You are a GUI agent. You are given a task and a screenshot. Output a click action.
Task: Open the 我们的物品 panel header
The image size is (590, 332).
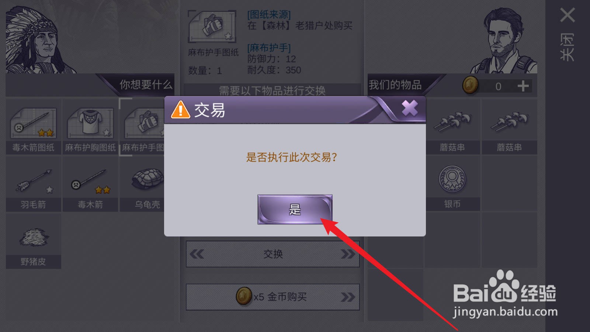395,85
